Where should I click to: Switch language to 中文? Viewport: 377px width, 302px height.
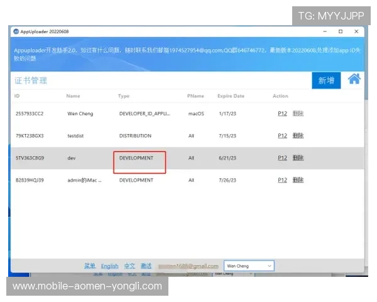129,266
